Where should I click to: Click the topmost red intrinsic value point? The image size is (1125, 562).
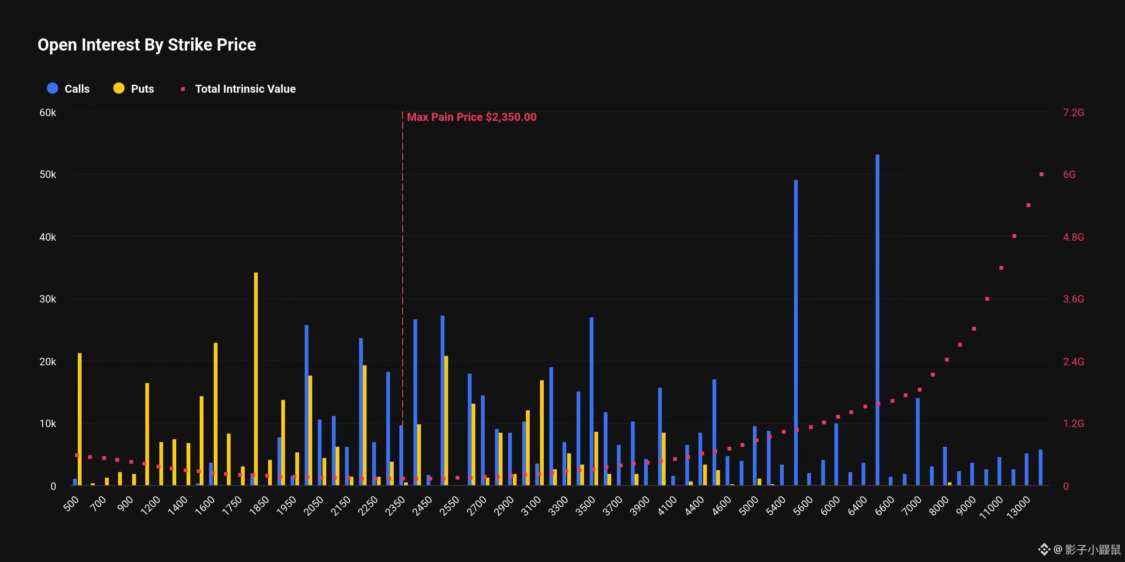click(x=1042, y=174)
